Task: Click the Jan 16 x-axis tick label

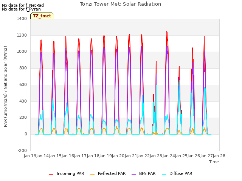Action: (68, 156)
